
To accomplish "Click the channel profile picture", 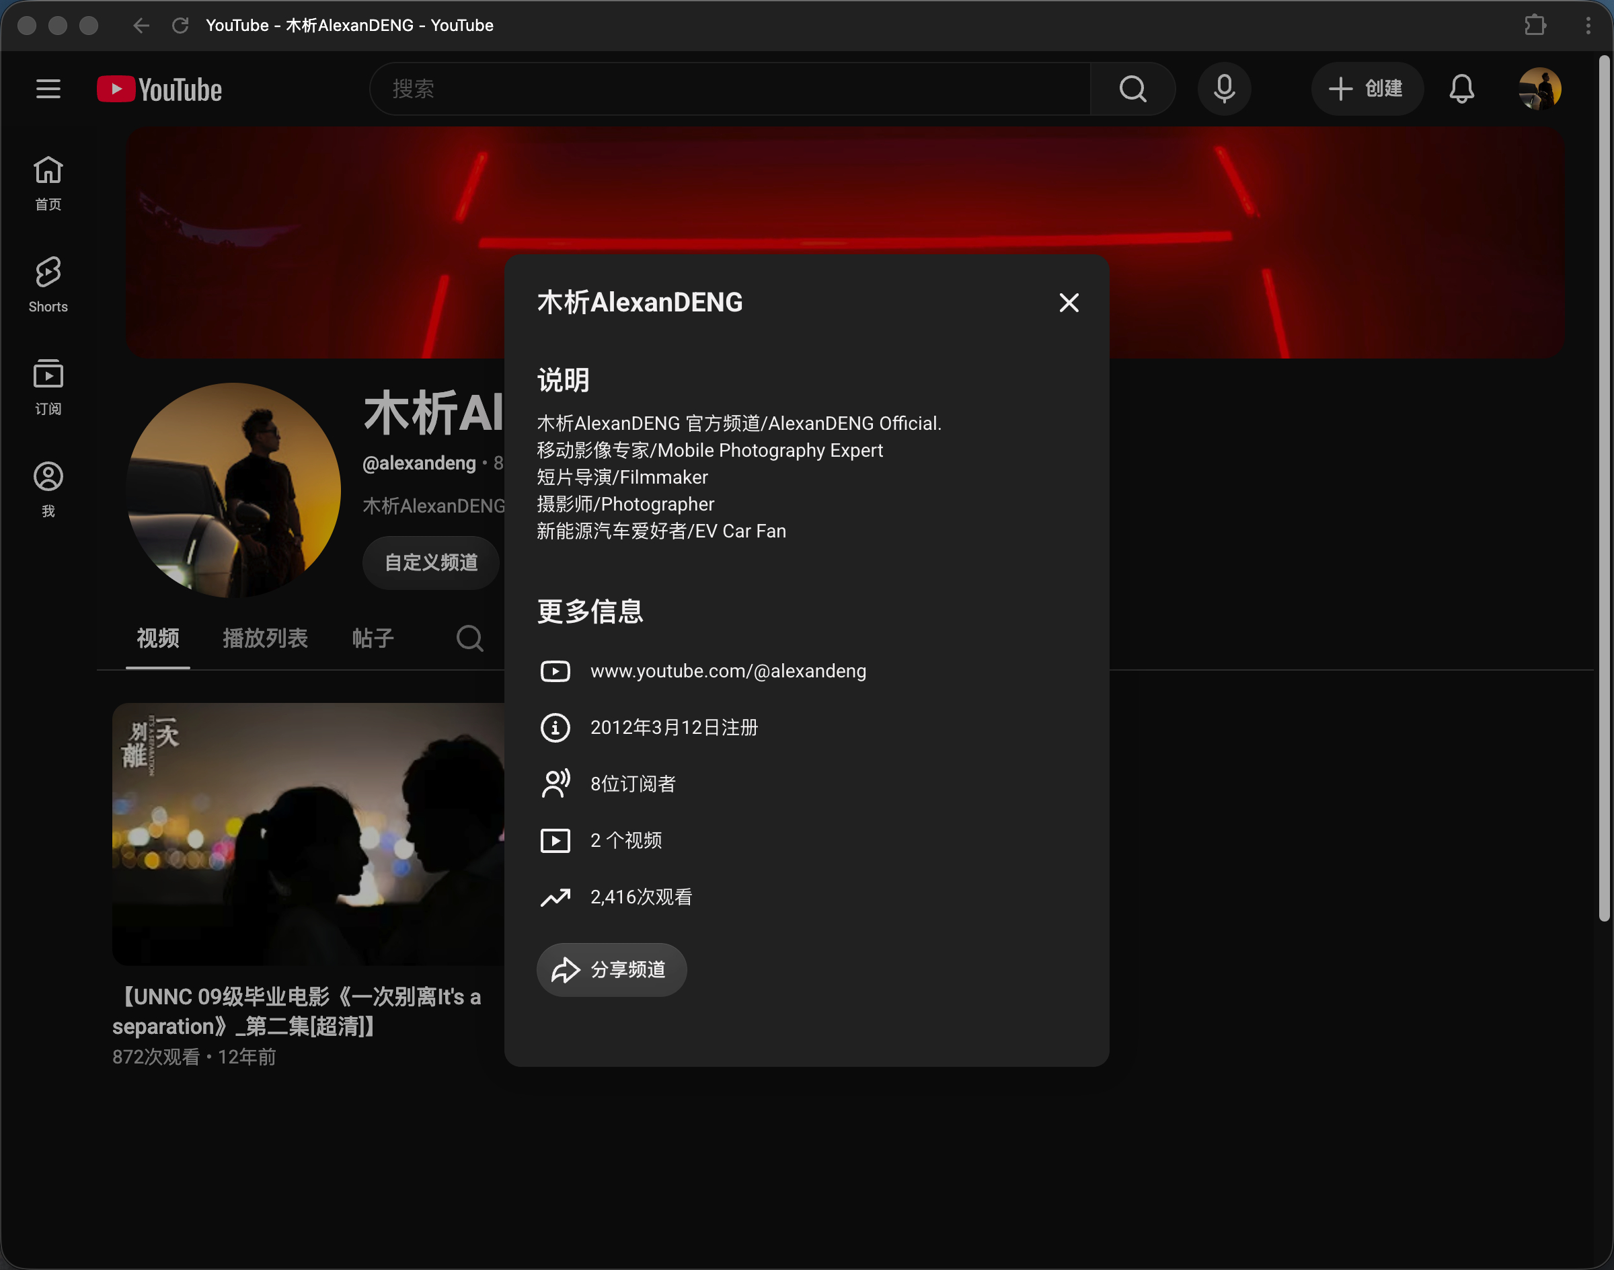I will tap(233, 490).
